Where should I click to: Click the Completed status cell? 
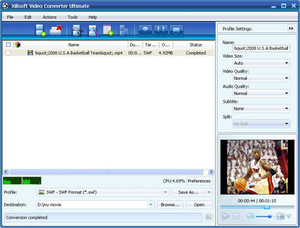pos(196,53)
